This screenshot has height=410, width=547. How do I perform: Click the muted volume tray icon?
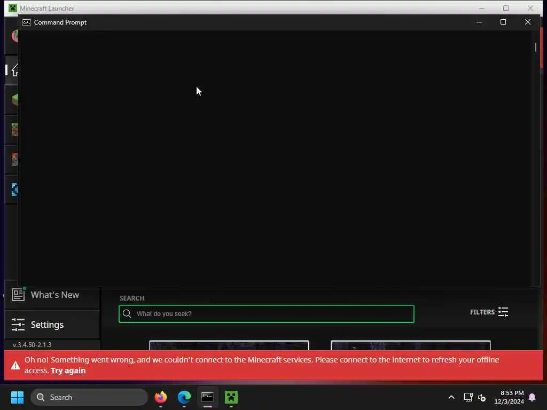pyautogui.click(x=482, y=397)
